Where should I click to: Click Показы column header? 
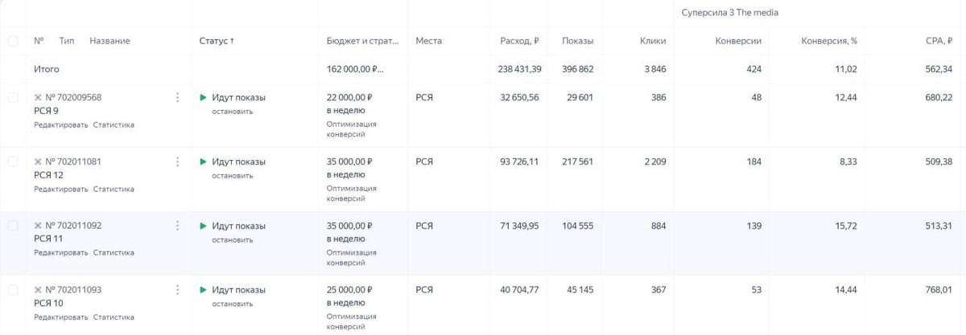point(577,41)
